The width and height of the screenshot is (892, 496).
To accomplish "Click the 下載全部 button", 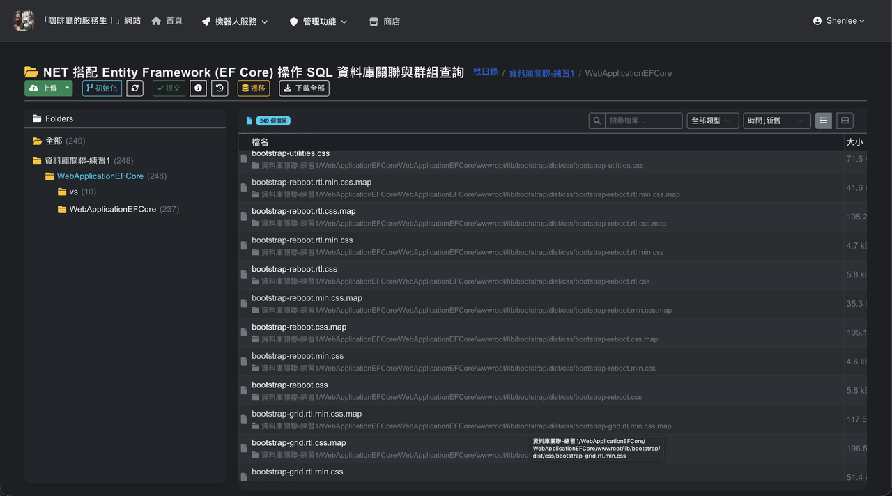I will tap(305, 88).
